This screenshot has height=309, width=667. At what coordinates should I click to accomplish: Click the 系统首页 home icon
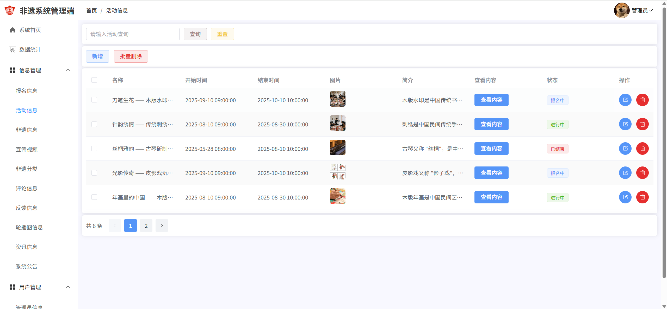(x=13, y=30)
